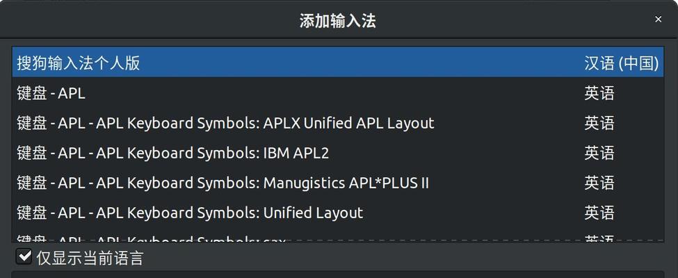Select Manugistics APL*PLUS II keyboard layout
Screen dimensions: 678x278
point(338,183)
